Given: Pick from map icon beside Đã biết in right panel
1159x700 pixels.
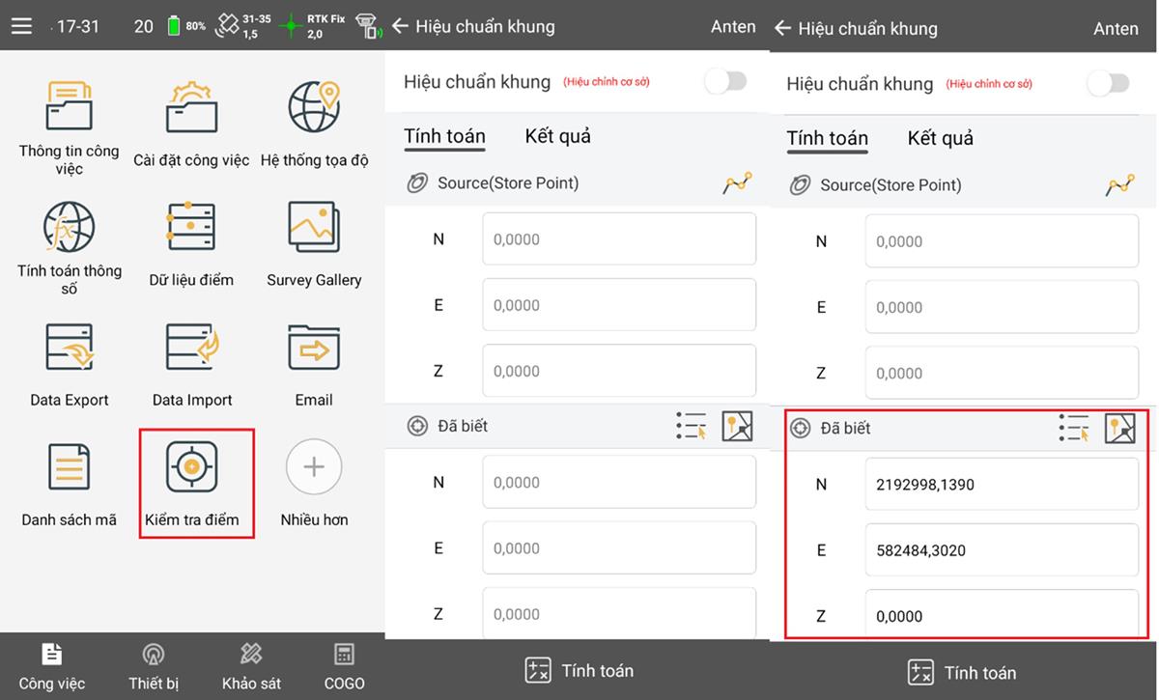Looking at the screenshot, I should coord(1120,428).
